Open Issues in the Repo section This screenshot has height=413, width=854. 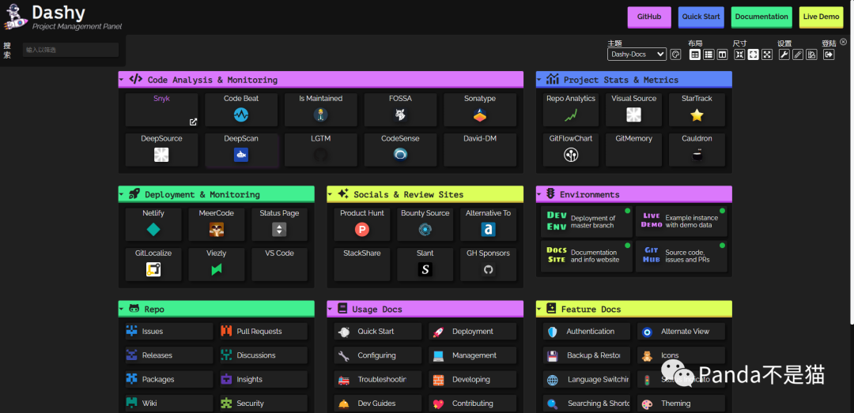pos(169,332)
